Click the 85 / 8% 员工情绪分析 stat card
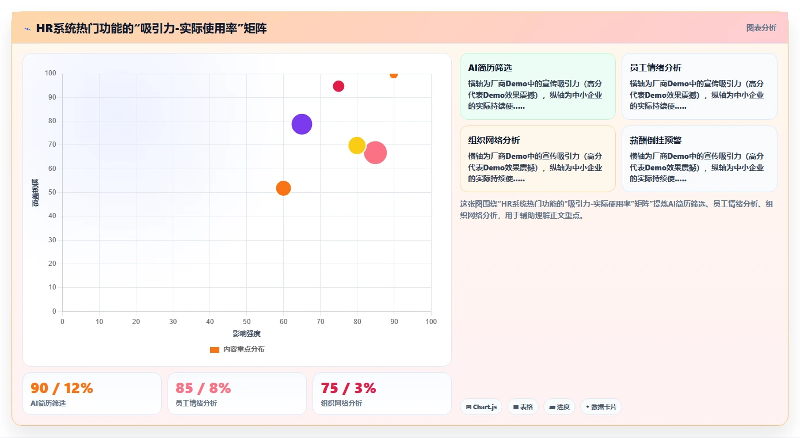 coord(237,394)
